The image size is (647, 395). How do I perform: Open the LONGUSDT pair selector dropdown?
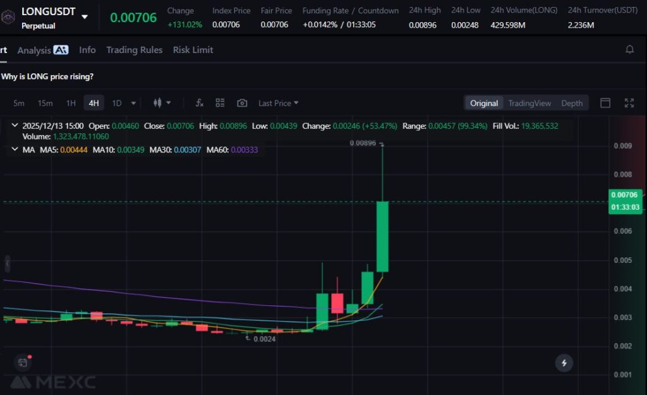tap(85, 16)
